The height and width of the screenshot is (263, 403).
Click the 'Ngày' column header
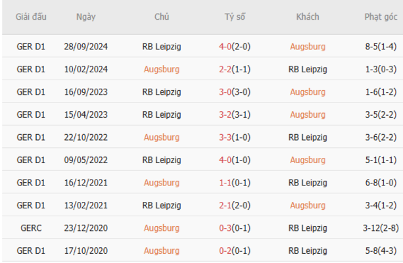click(x=85, y=17)
